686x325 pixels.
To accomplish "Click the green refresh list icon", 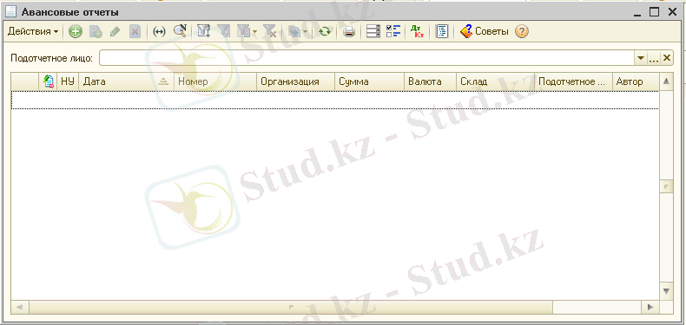I will pyautogui.click(x=324, y=32).
